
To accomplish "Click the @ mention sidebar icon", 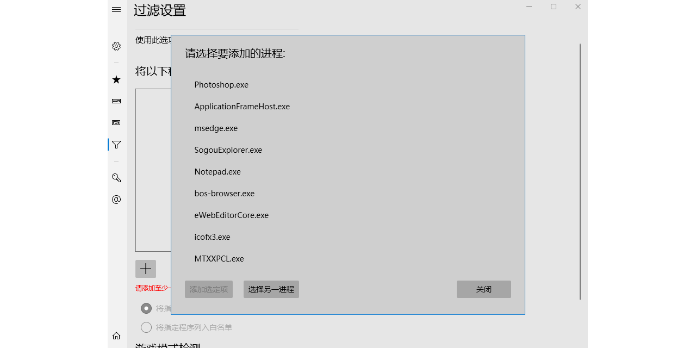I will 116,200.
